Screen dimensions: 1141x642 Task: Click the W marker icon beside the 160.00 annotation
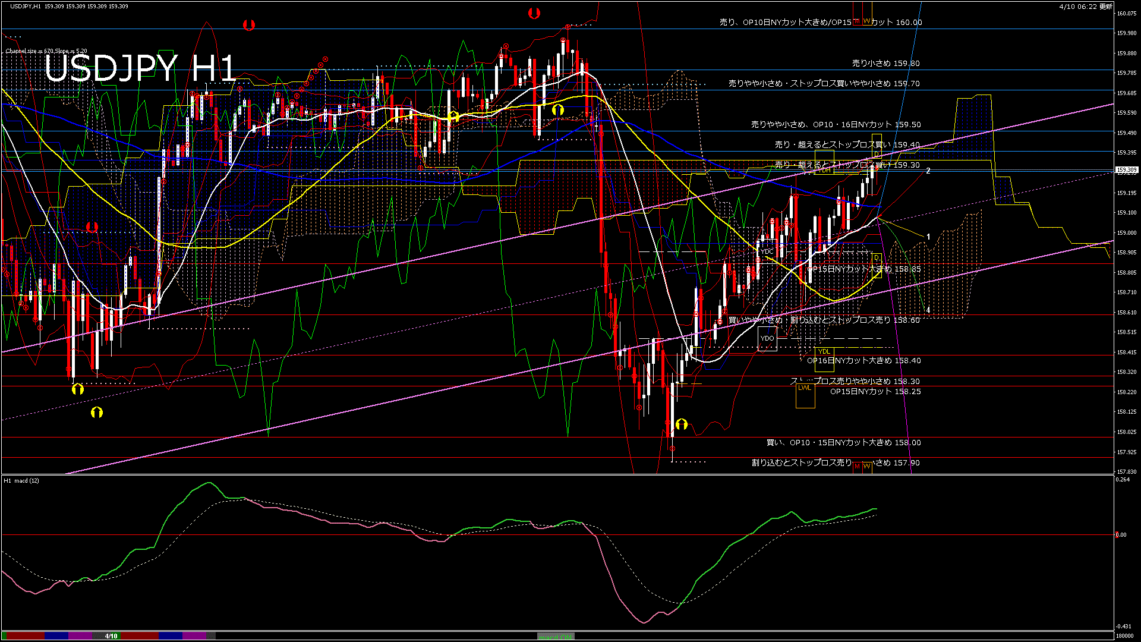[866, 20]
